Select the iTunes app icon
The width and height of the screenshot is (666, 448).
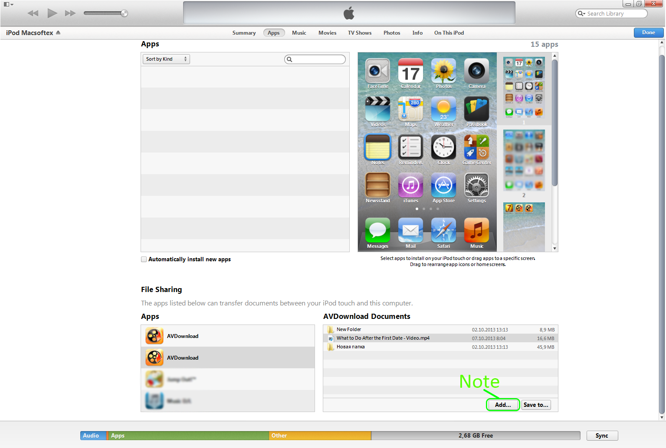[410, 185]
